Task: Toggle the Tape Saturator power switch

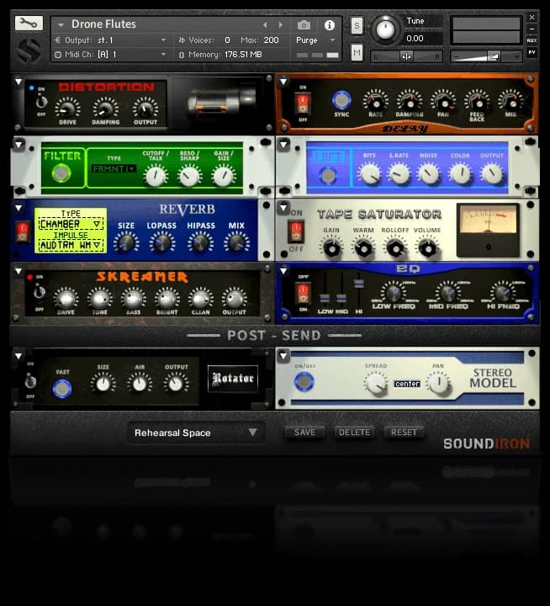Action: 295,231
